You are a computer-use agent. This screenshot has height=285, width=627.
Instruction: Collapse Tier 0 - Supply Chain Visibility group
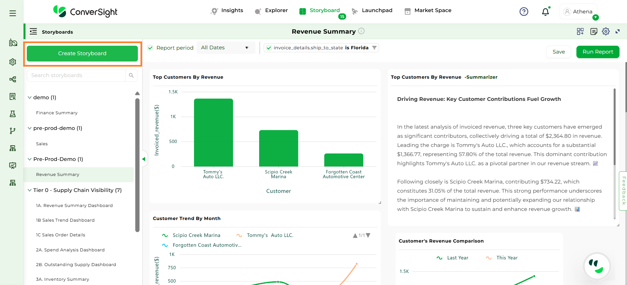pos(30,190)
